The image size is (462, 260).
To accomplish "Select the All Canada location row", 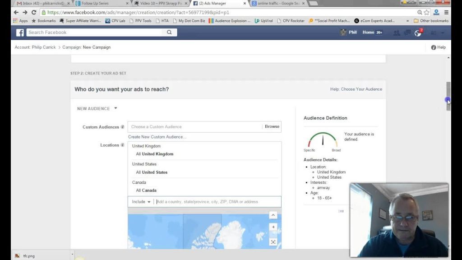I will (x=204, y=190).
